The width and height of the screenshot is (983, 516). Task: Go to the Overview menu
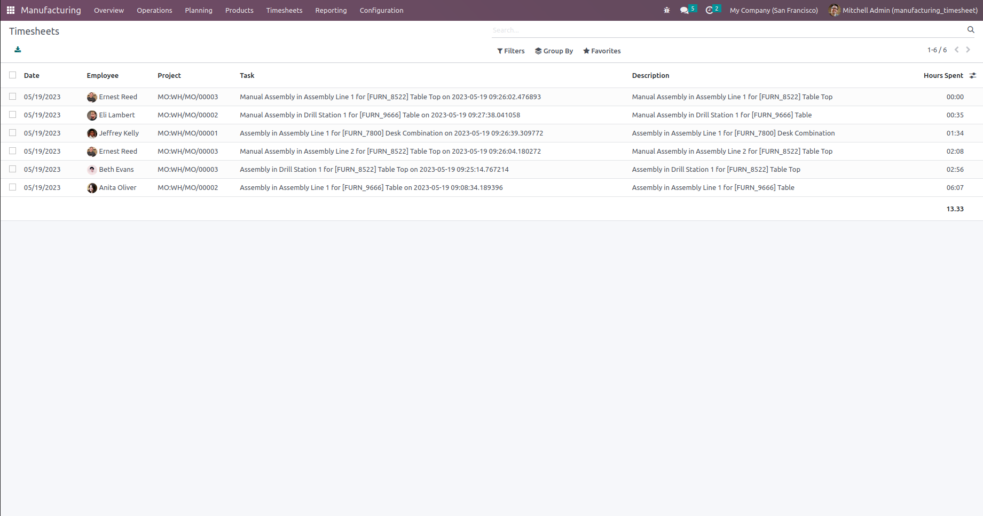point(109,10)
